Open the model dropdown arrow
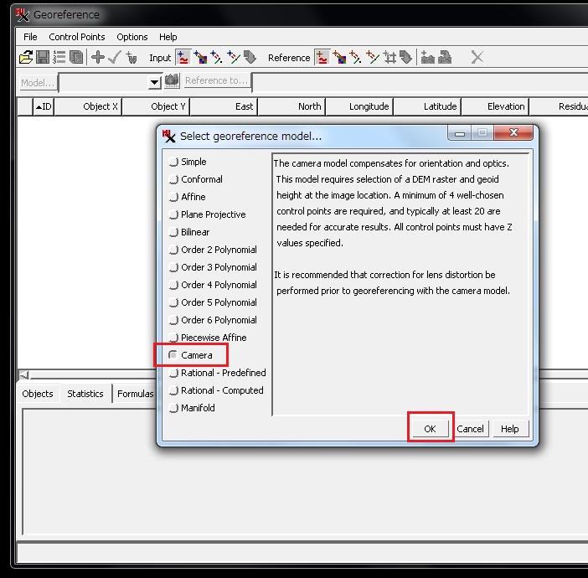The image size is (588, 578). pos(153,82)
